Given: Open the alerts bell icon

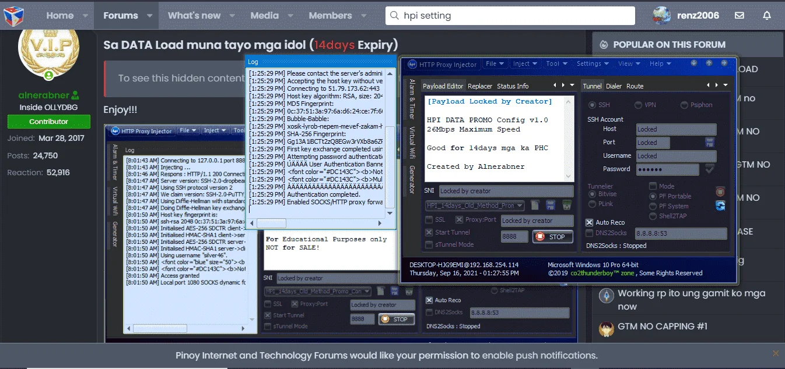Looking at the screenshot, I should coord(767,16).
